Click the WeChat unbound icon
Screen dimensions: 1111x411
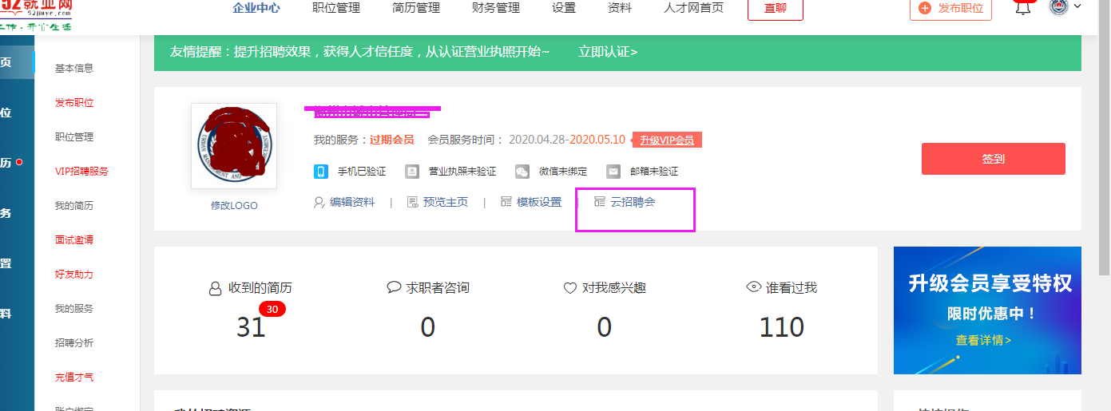(x=522, y=172)
